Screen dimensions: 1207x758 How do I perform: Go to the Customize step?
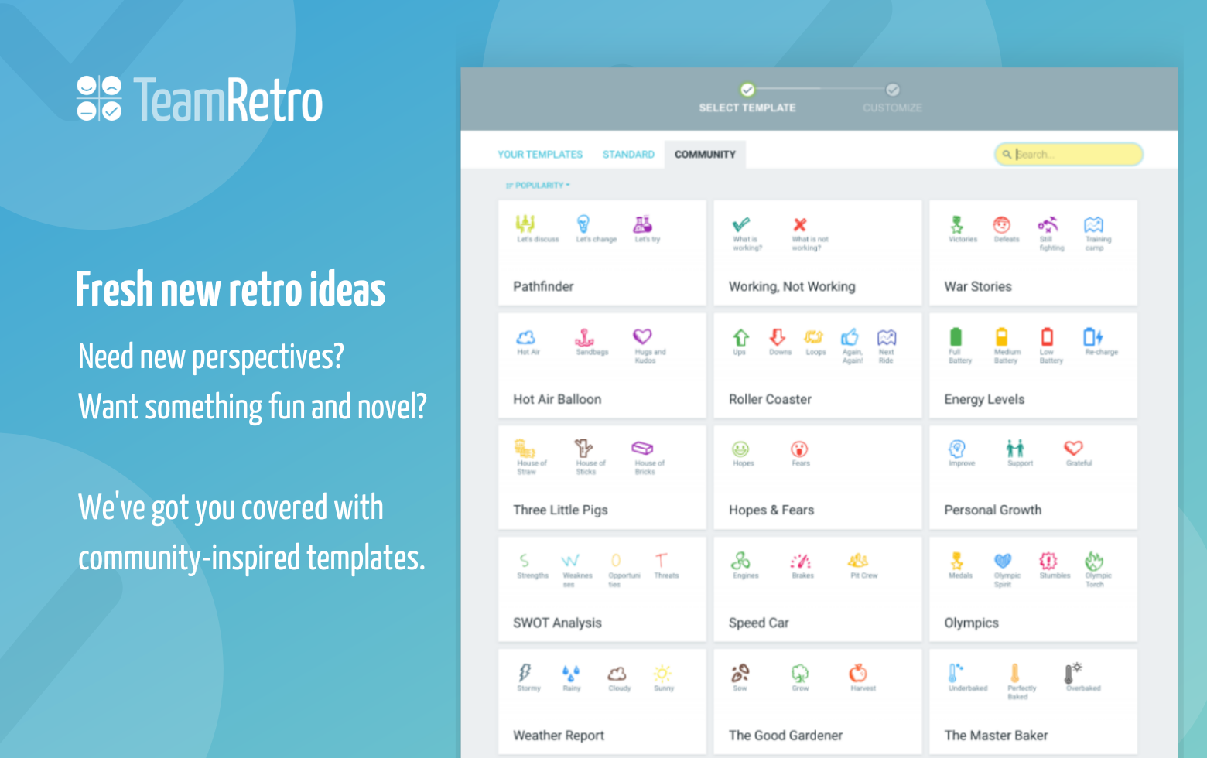(x=892, y=100)
